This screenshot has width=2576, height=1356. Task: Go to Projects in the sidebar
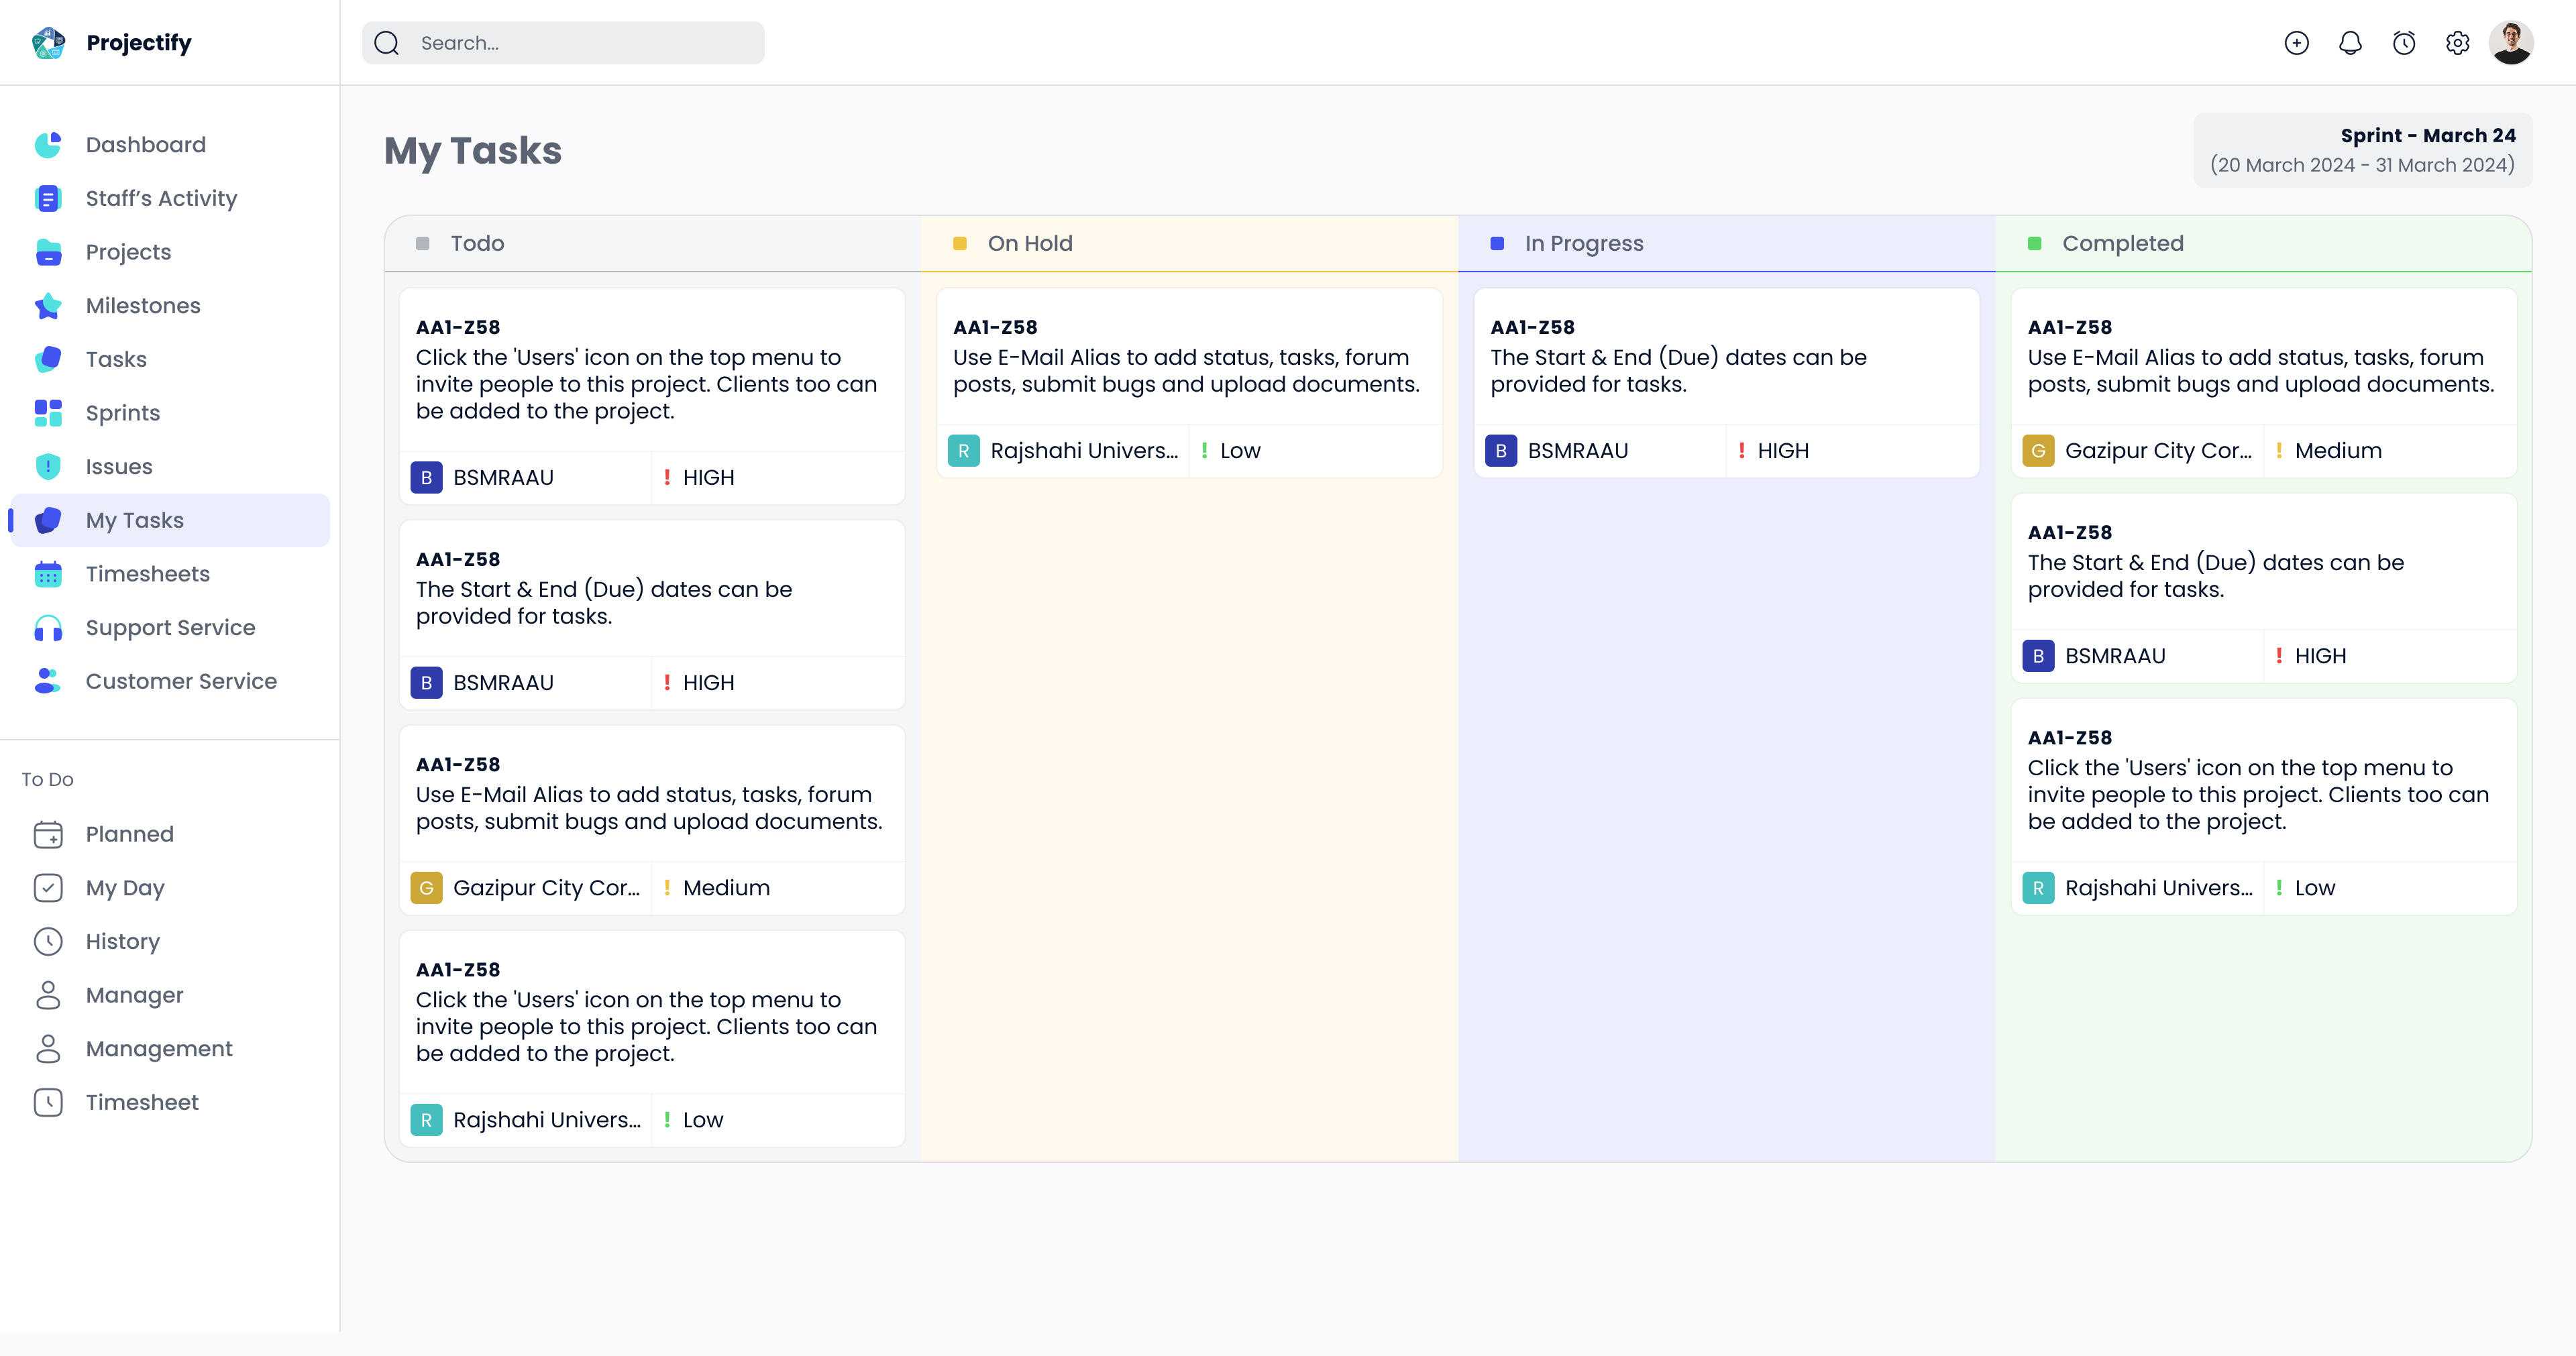128,252
